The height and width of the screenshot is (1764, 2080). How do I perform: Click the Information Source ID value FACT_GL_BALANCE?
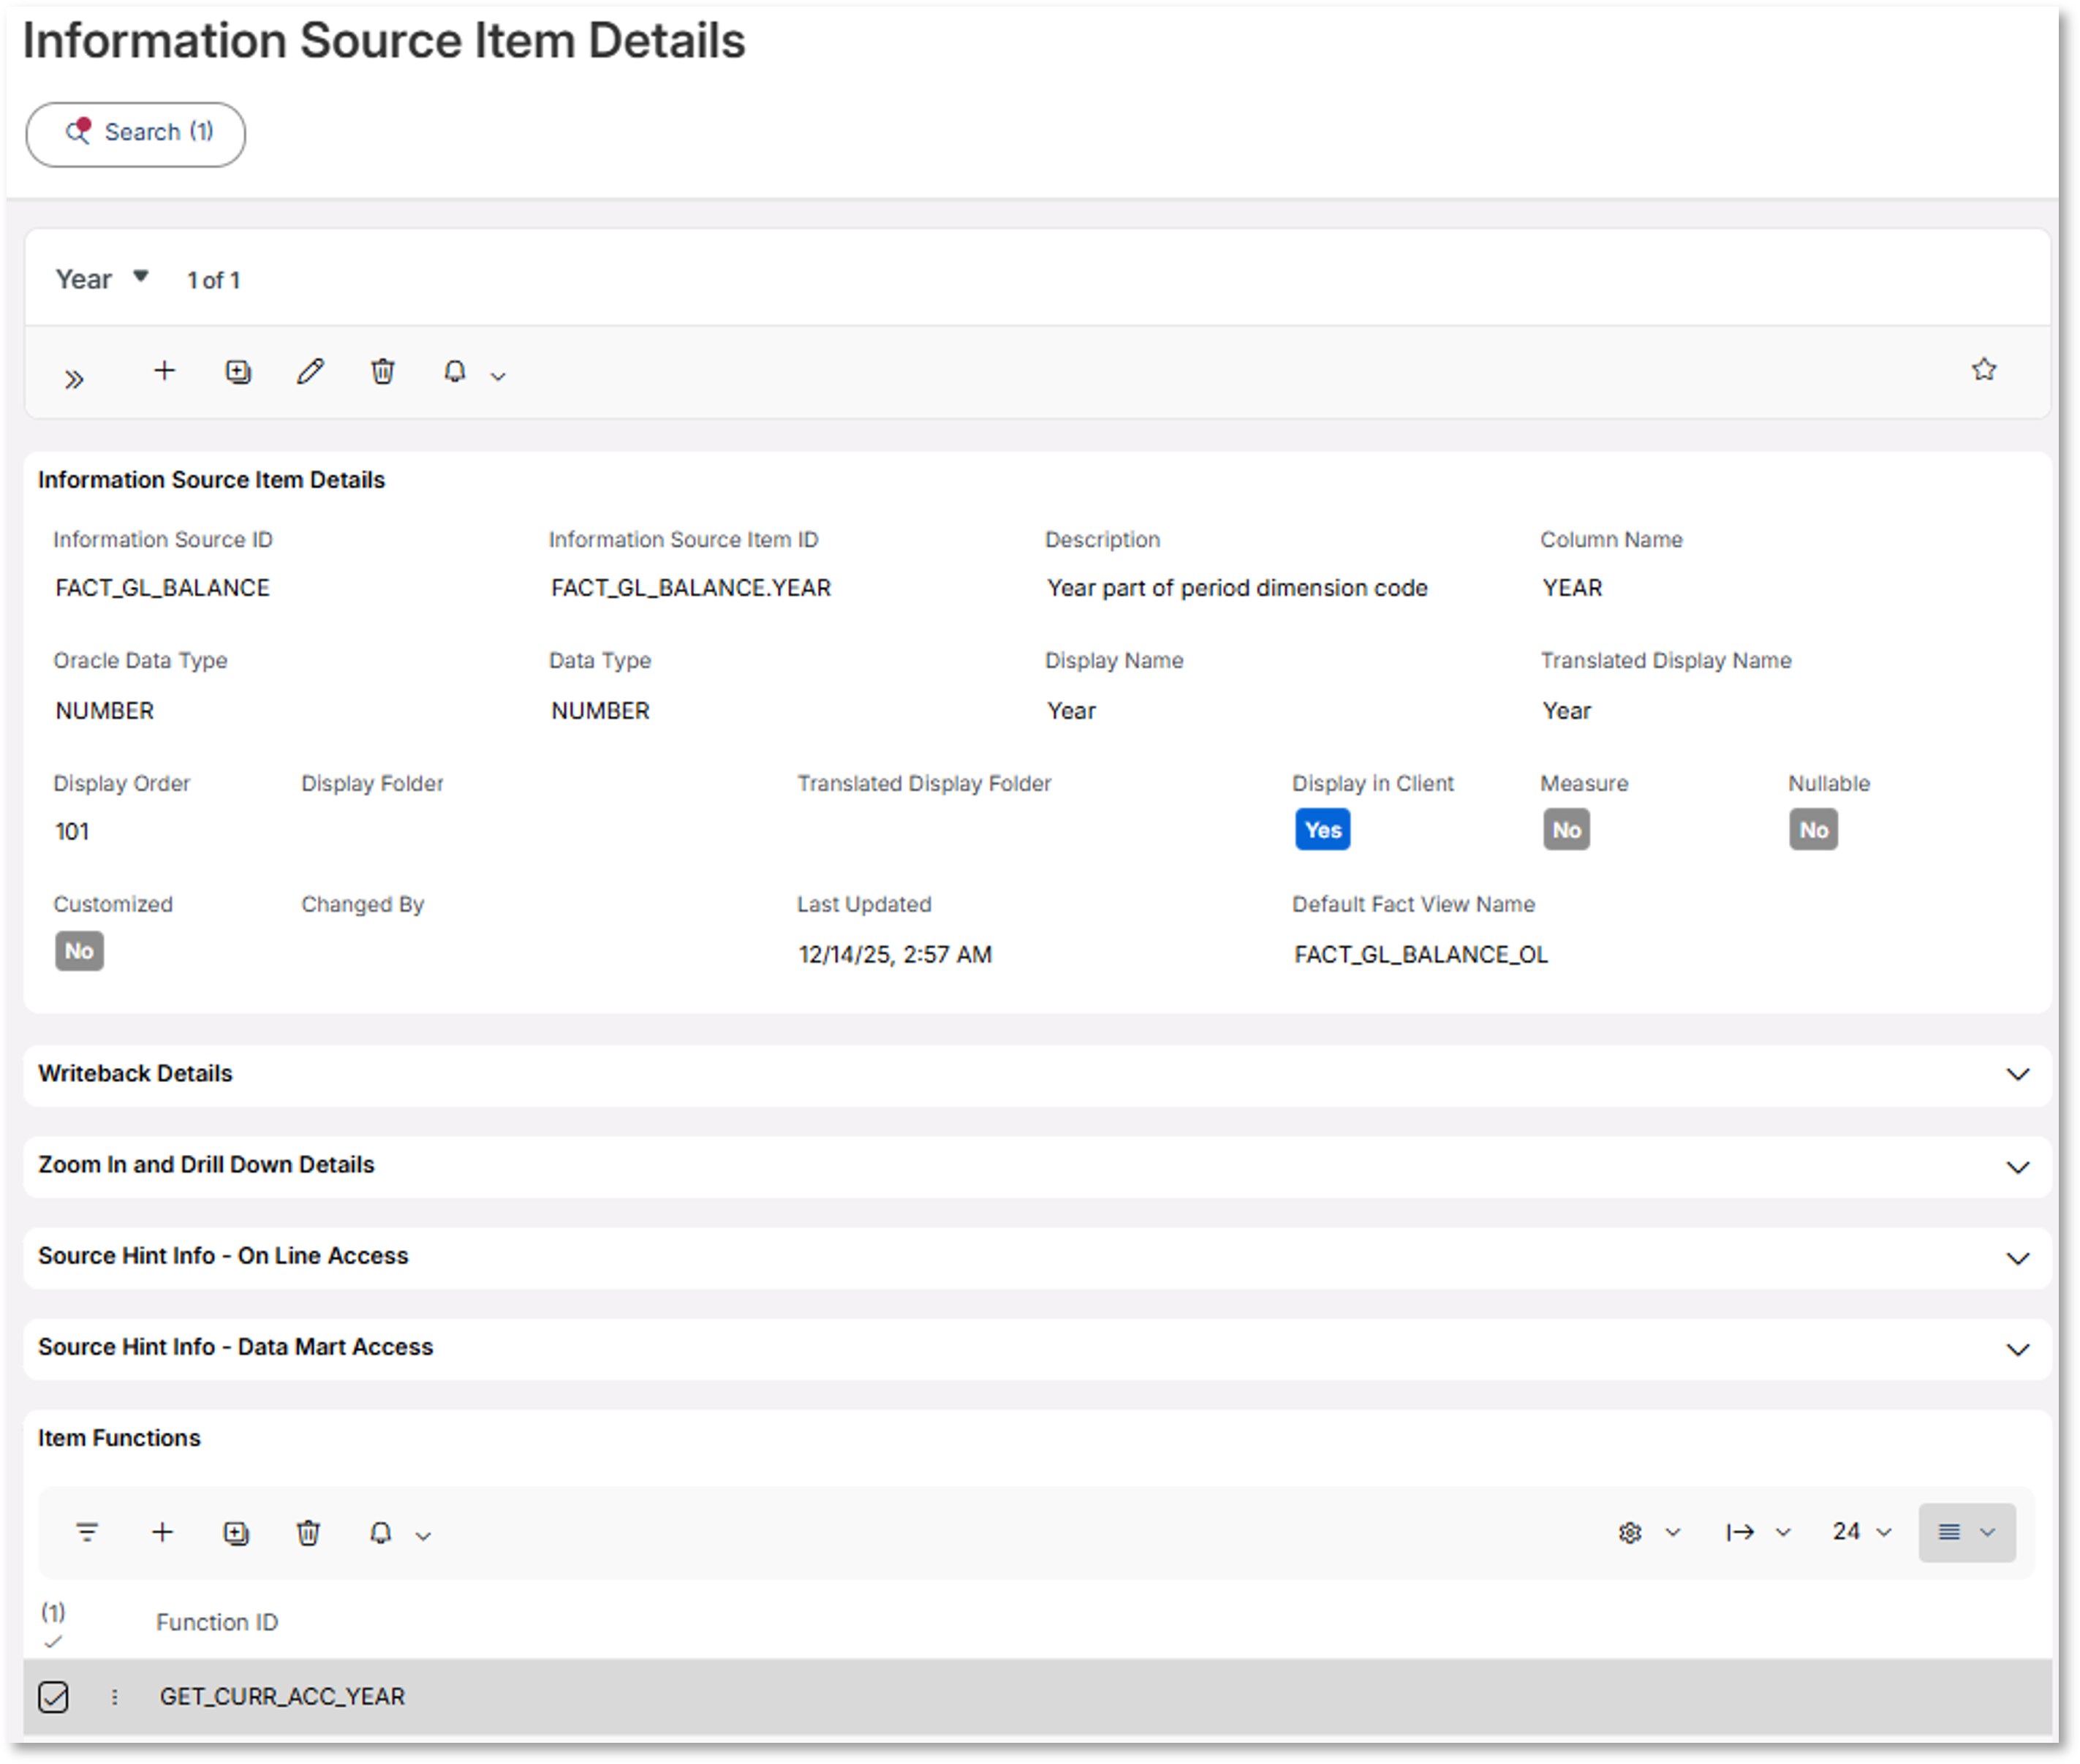162,588
